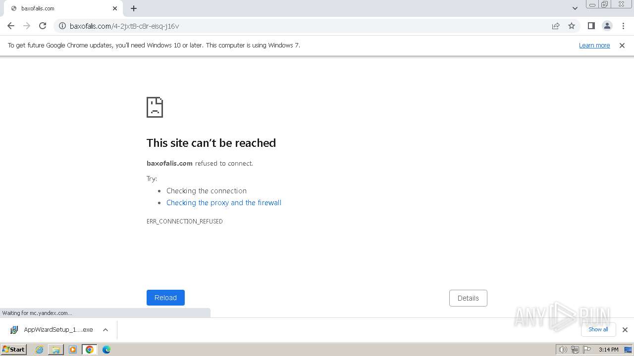
Task: Open the Windows Start menu
Action: click(13, 350)
